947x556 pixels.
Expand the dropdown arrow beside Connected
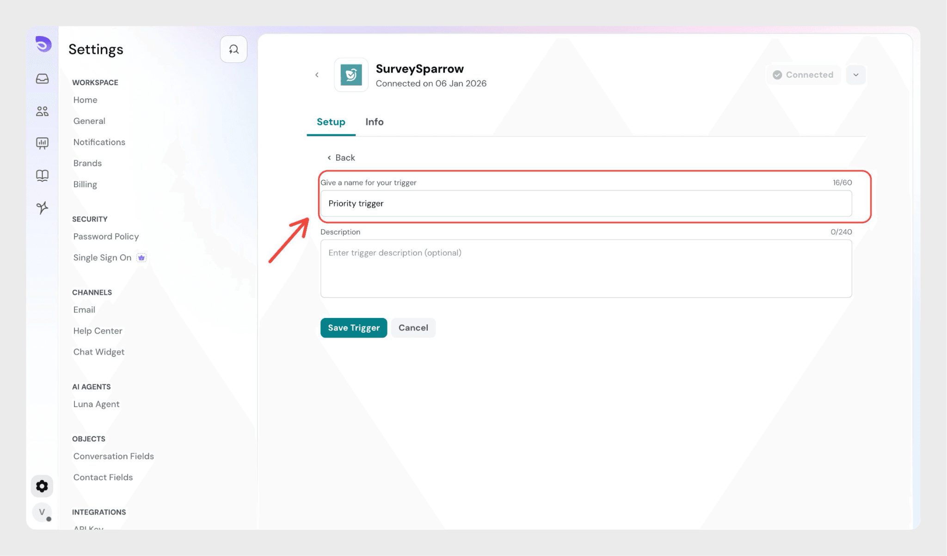click(x=856, y=75)
